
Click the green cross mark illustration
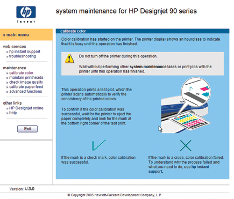(186, 145)
